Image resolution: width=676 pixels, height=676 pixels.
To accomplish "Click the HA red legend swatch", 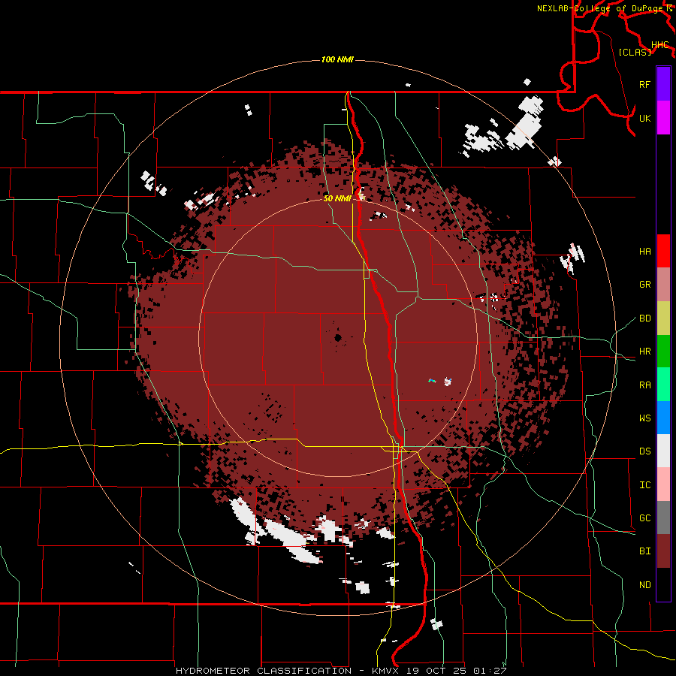I will [x=663, y=251].
